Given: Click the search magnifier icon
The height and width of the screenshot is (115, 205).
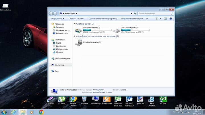Looking at the screenshot, I should tap(172, 13).
